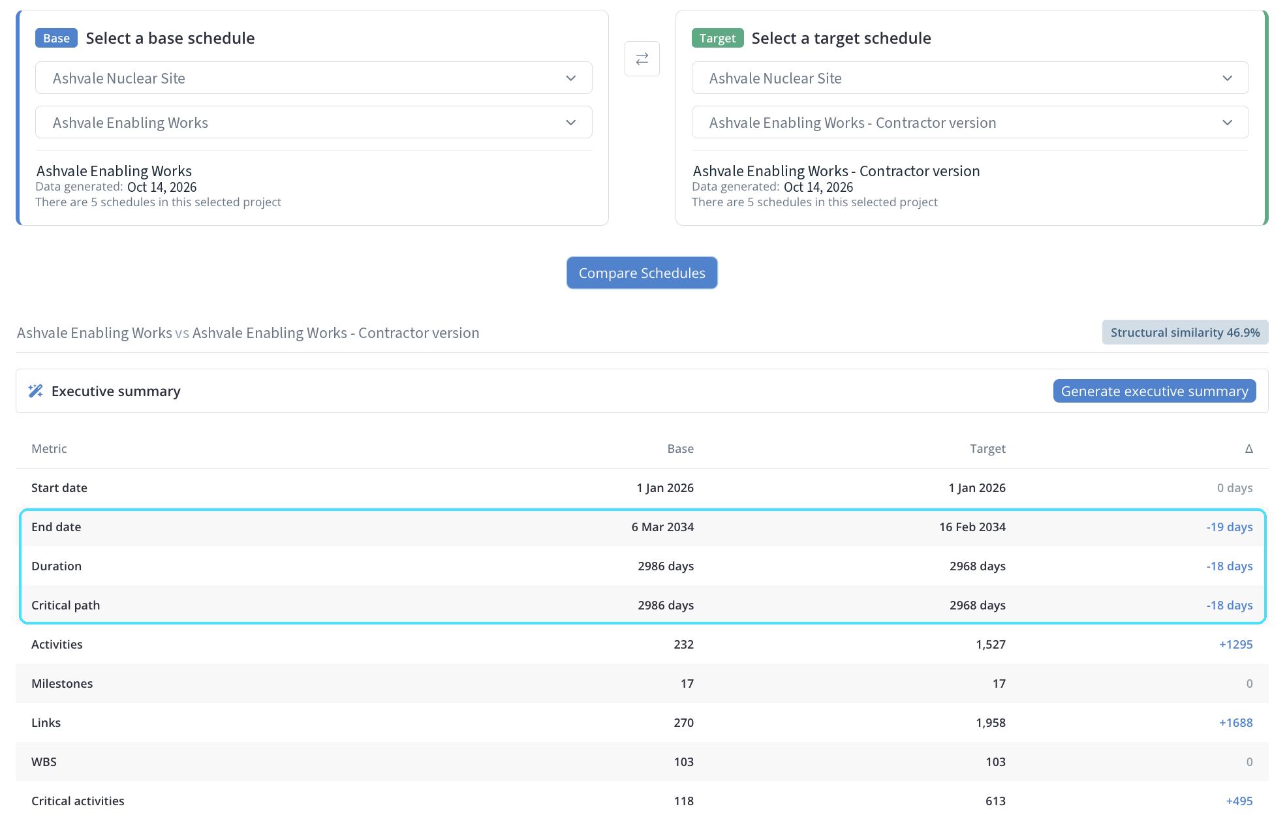The height and width of the screenshot is (815, 1287).
Task: Select the Start date row label
Action: coord(59,487)
